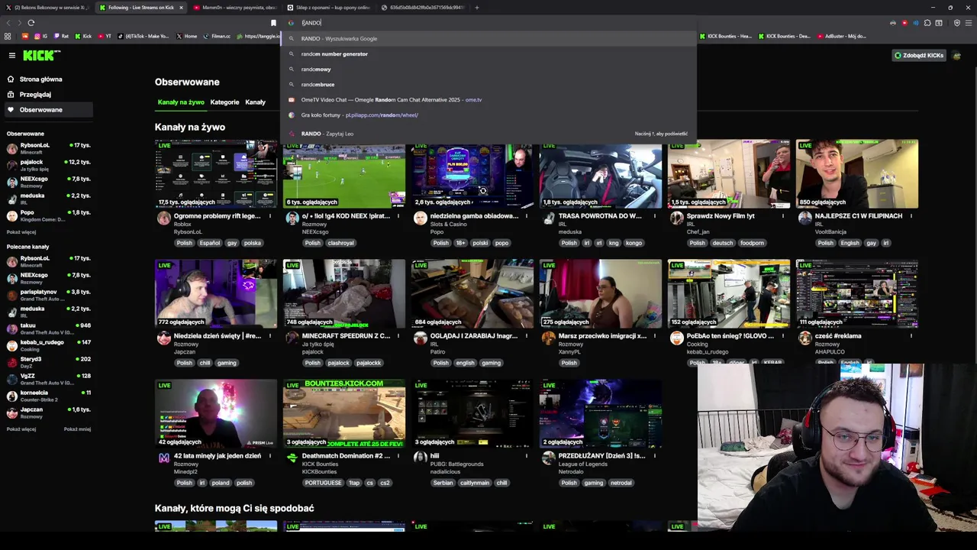Viewport: 977px width, 550px height.
Task: Reload the page with refresh icon
Action: (x=31, y=23)
